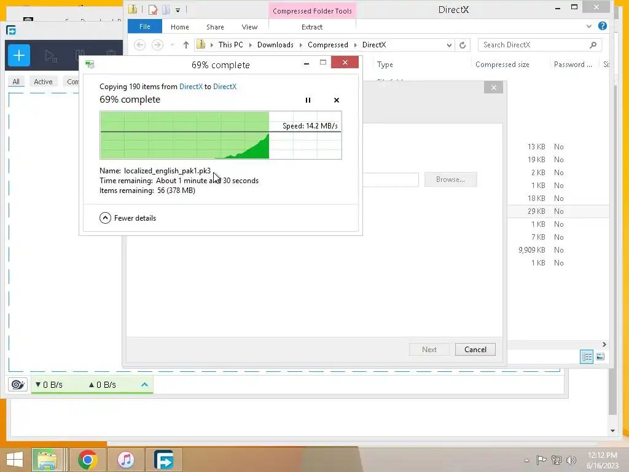Pause the file copy operation

tap(308, 100)
